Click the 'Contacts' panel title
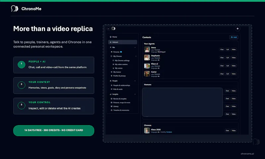 click(147, 37)
